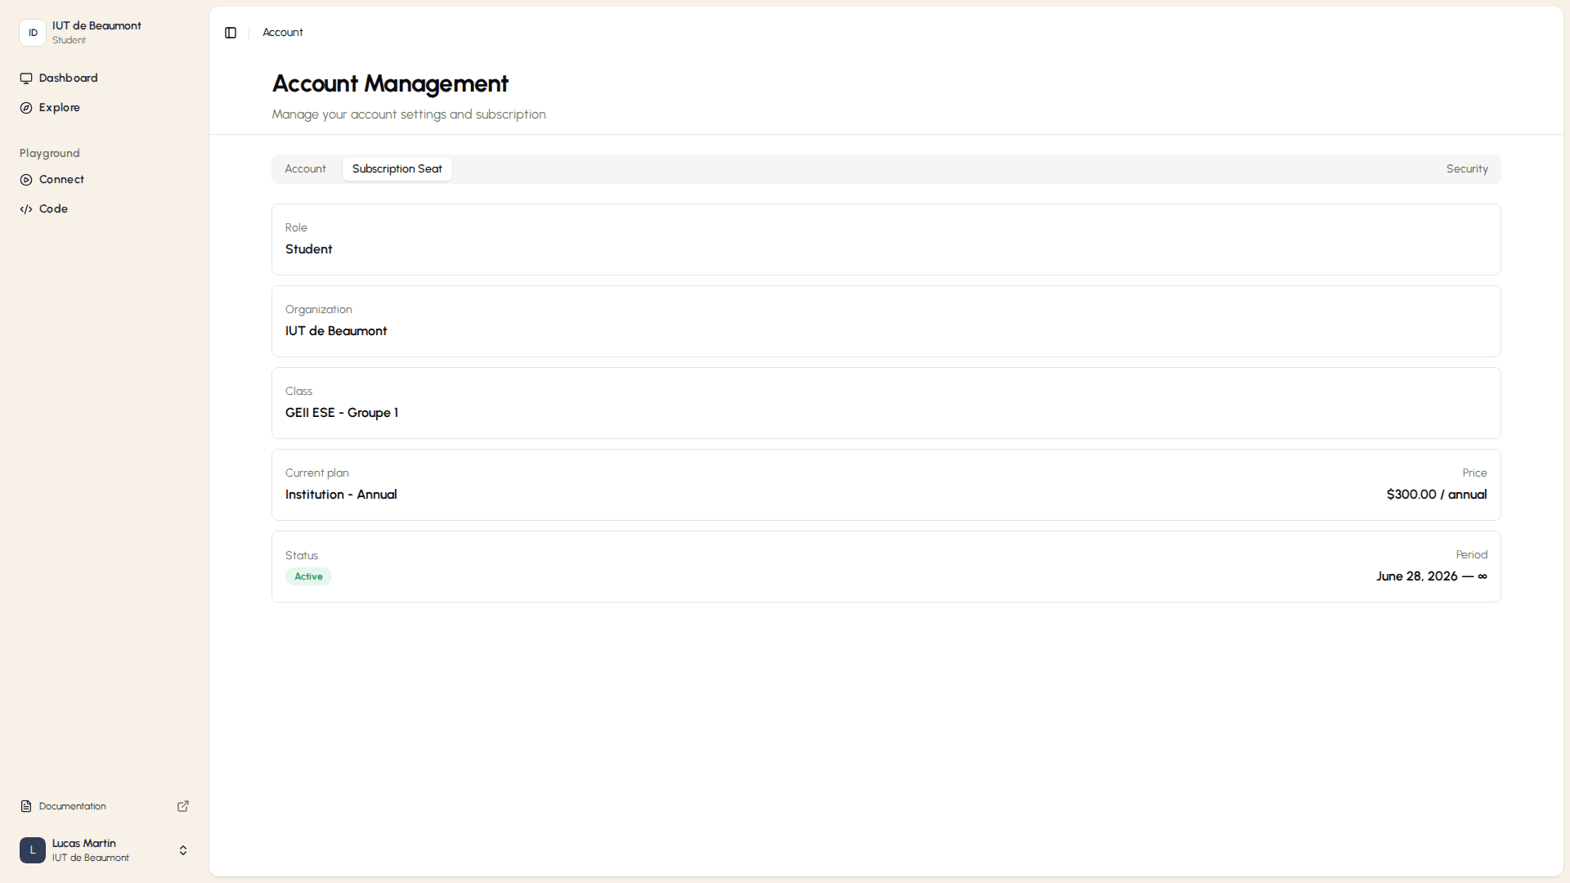
Task: Open Connect under Playground
Action: tap(105, 180)
